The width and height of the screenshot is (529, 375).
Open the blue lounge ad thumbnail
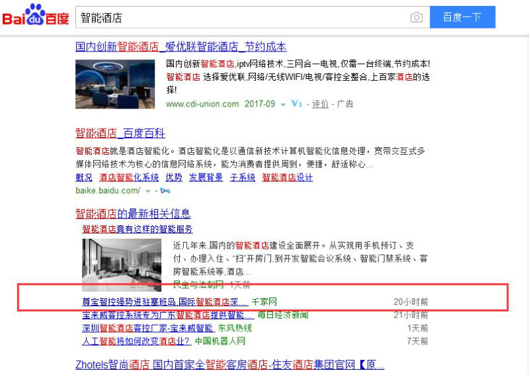pyautogui.click(x=115, y=84)
